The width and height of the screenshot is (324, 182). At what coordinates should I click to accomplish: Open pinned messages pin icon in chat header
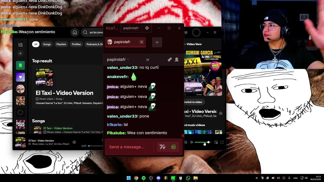point(170,59)
